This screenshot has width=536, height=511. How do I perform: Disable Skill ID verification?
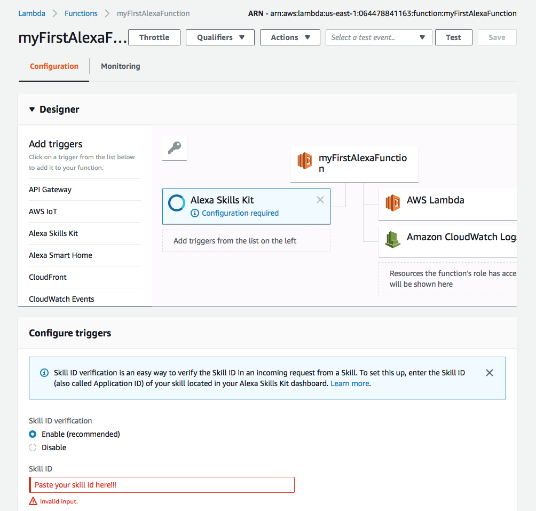pos(33,447)
